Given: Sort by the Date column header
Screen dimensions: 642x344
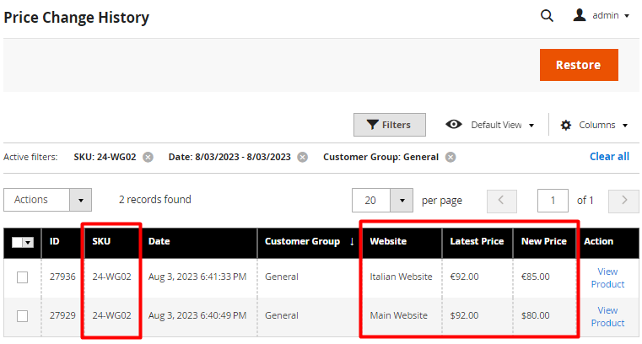Looking at the screenshot, I should pos(159,241).
